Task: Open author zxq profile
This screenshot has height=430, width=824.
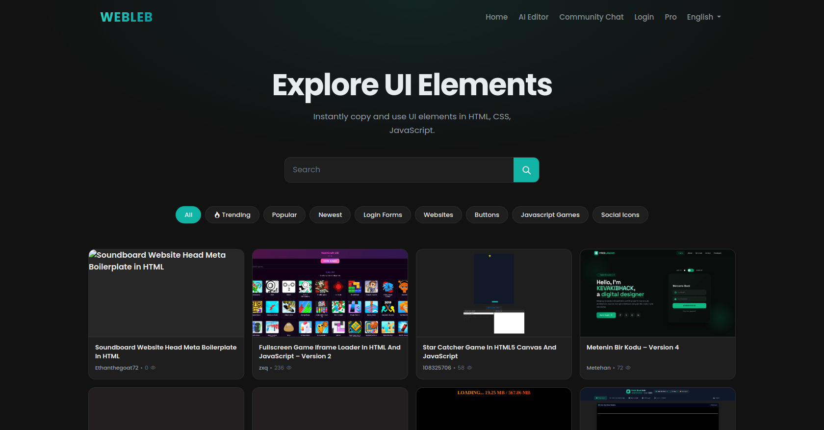Action: (263, 368)
